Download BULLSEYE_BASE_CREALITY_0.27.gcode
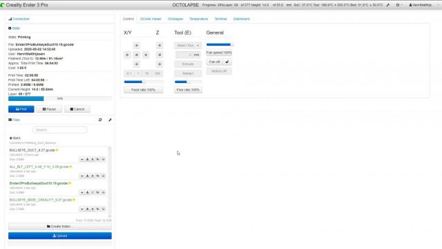This screenshot has height=249, width=442. coord(88,209)
